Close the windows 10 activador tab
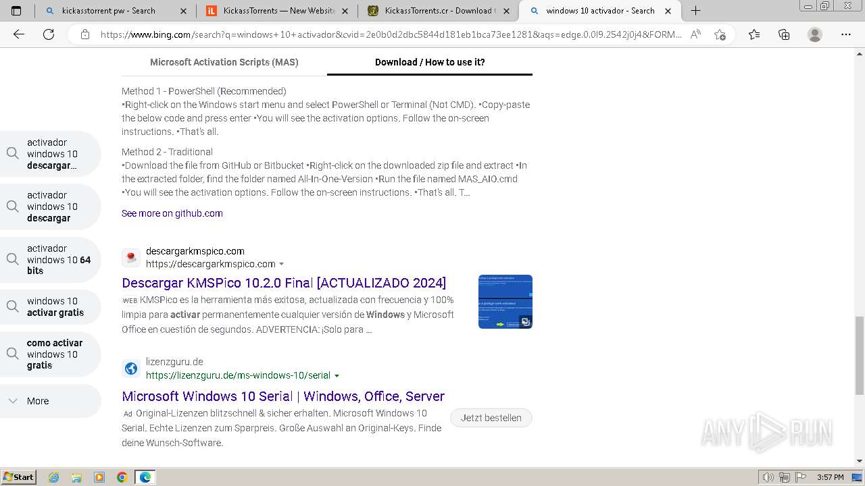Screen dimensions: 865x486 click(670, 11)
